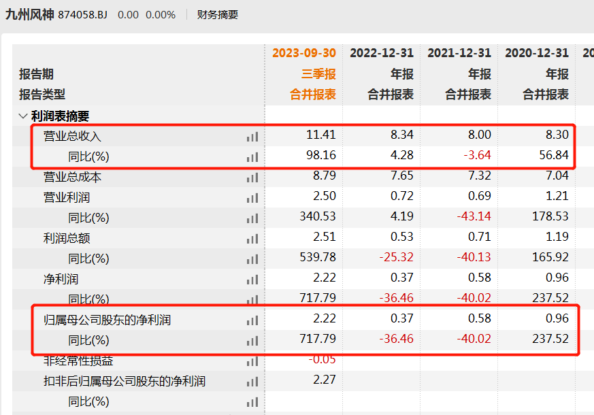Image resolution: width=594 pixels, height=415 pixels.
Task: Click chart icon in last 同比 row
Action: click(x=252, y=402)
